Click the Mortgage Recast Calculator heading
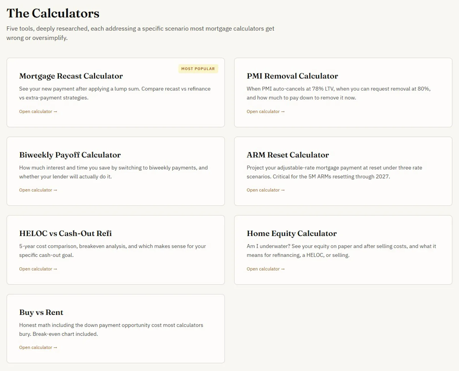459x371 pixels. tap(71, 76)
